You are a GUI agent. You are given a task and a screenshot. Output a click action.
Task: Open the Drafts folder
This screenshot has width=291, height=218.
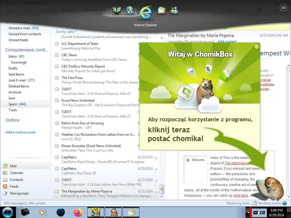[x=13, y=68]
